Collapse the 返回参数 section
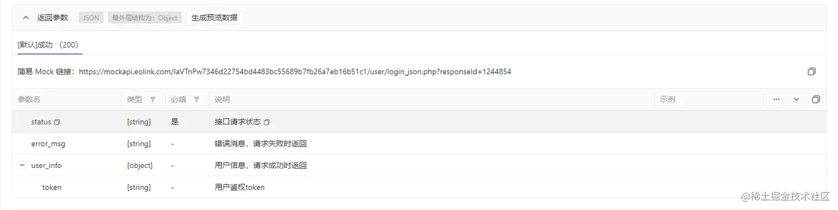The width and height of the screenshot is (838, 210). (x=25, y=18)
